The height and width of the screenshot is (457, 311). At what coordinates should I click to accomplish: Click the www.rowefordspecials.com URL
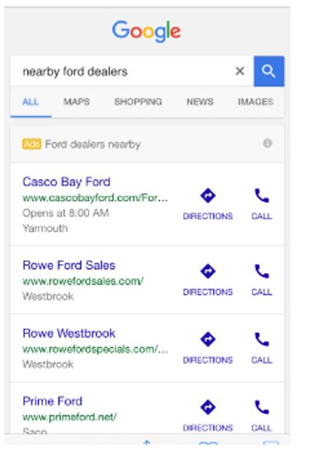click(95, 350)
